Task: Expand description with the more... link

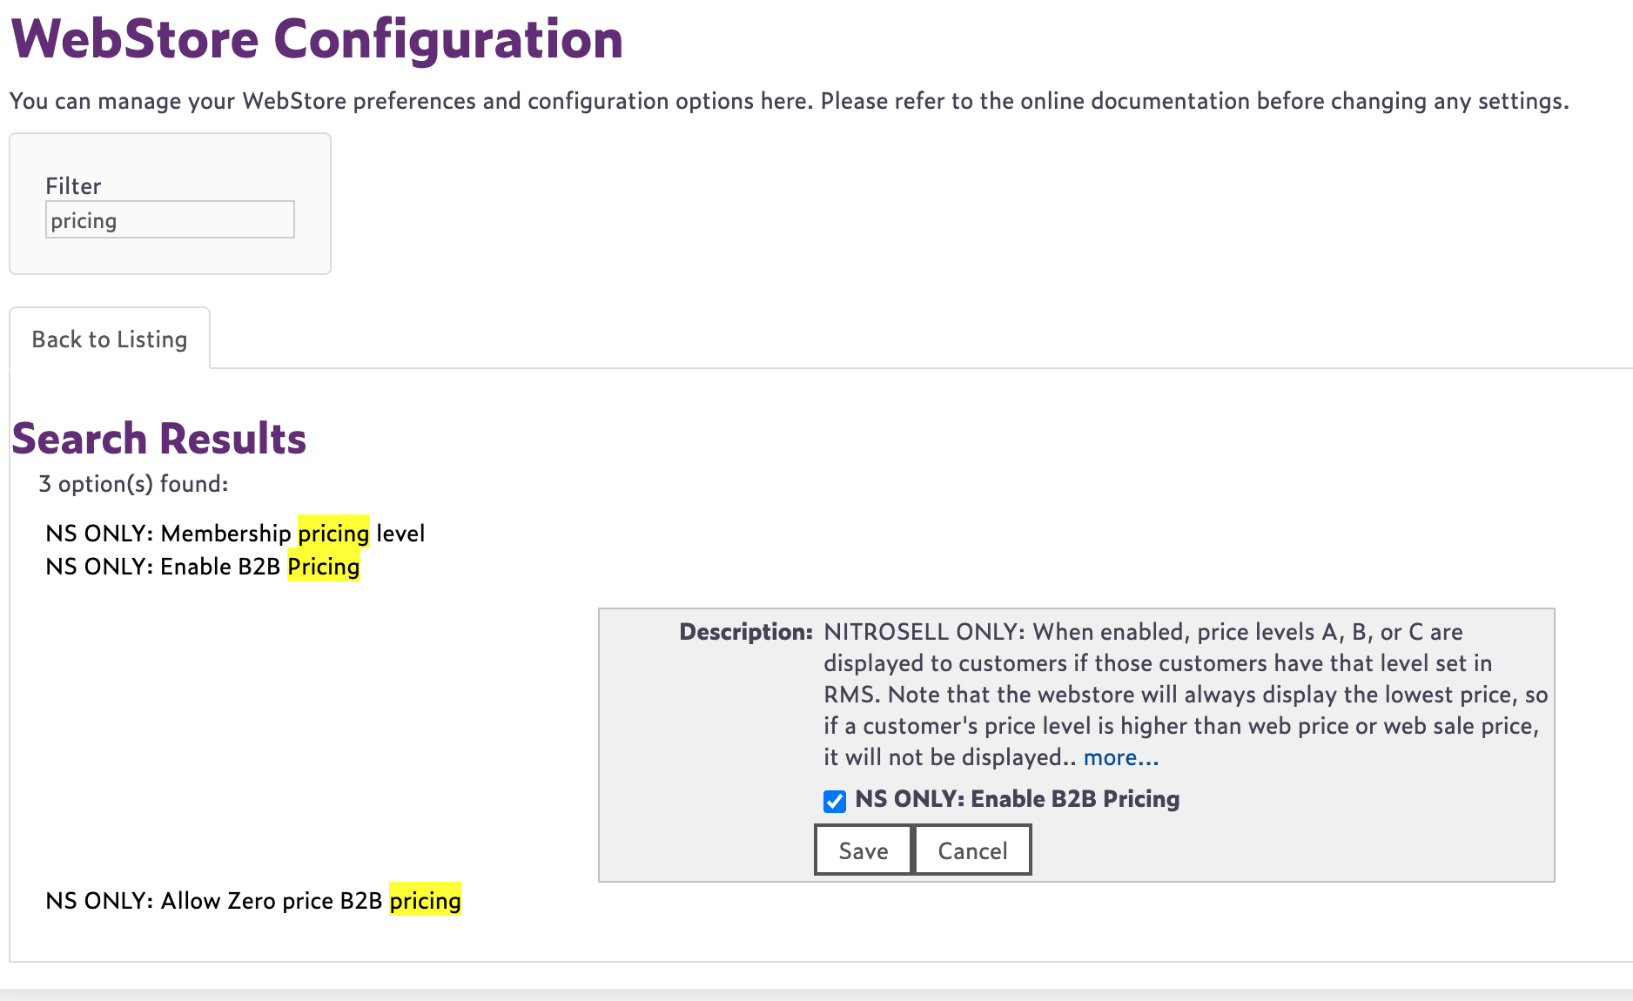Action: coord(1121,757)
